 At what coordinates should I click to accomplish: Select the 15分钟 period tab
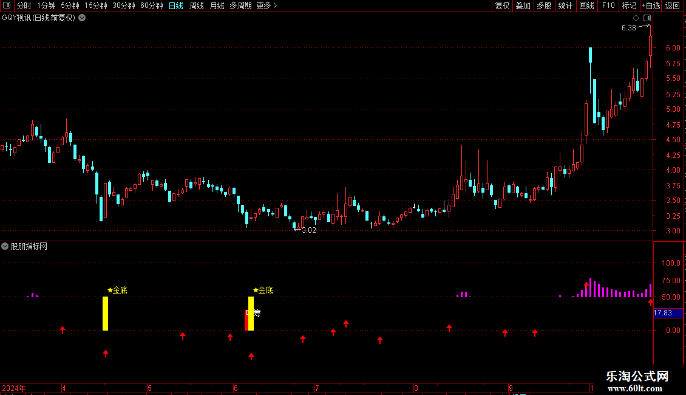coord(96,5)
